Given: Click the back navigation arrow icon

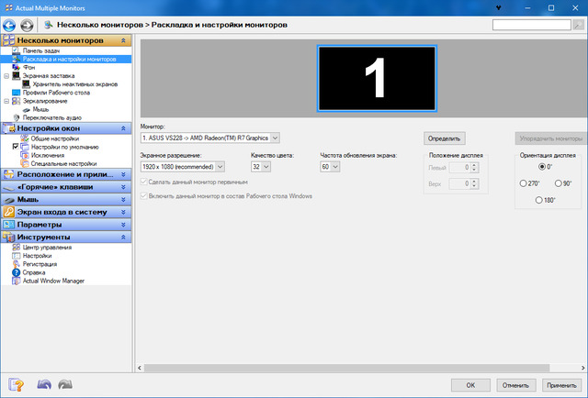Looking at the screenshot, I should point(9,24).
